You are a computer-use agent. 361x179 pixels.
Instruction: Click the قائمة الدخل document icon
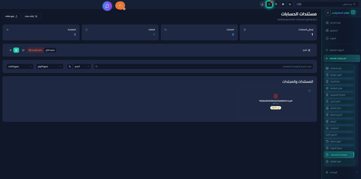tap(327, 102)
